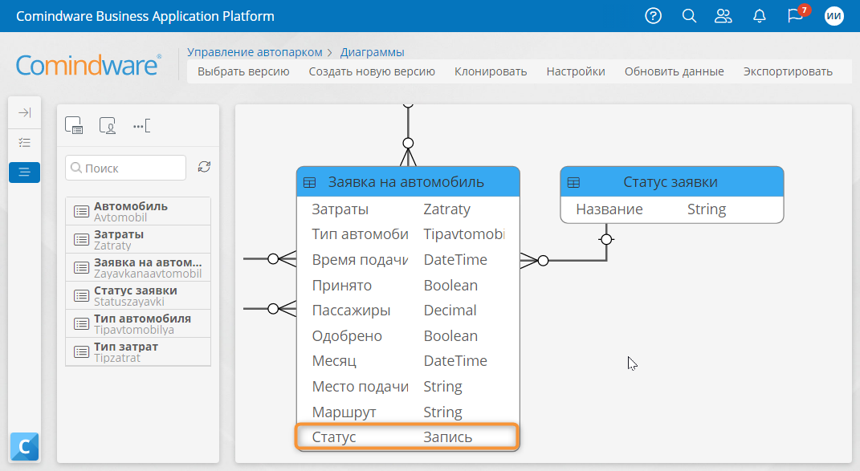Click Экспортировать button
This screenshot has width=860, height=471.
pyautogui.click(x=789, y=71)
